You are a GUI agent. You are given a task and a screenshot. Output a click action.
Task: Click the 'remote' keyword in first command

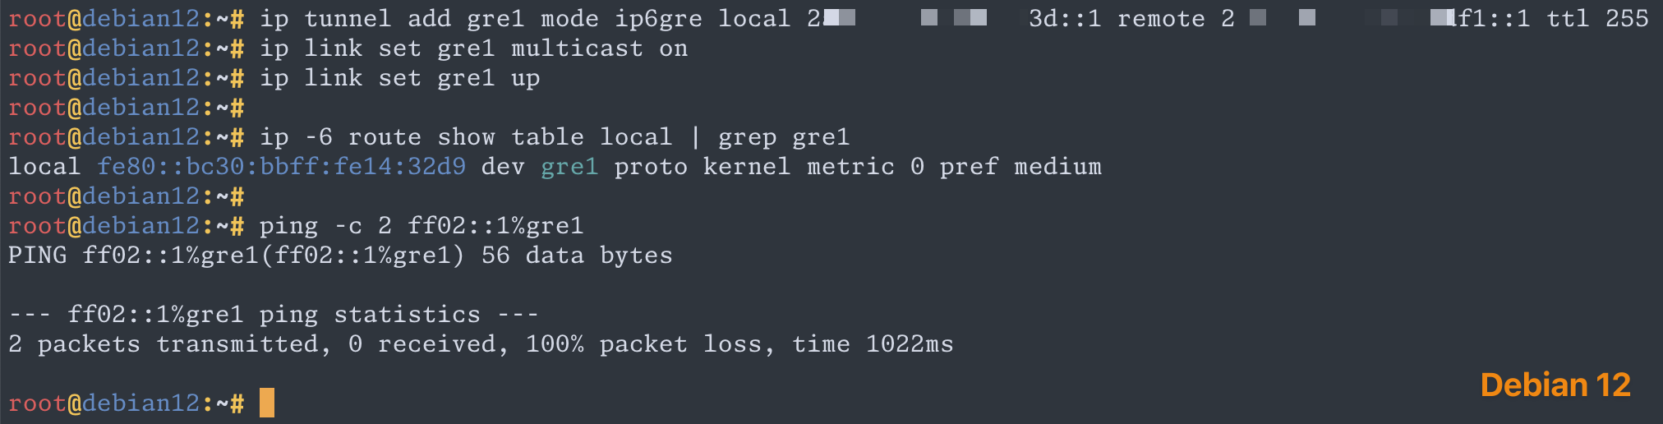[x=1161, y=19]
